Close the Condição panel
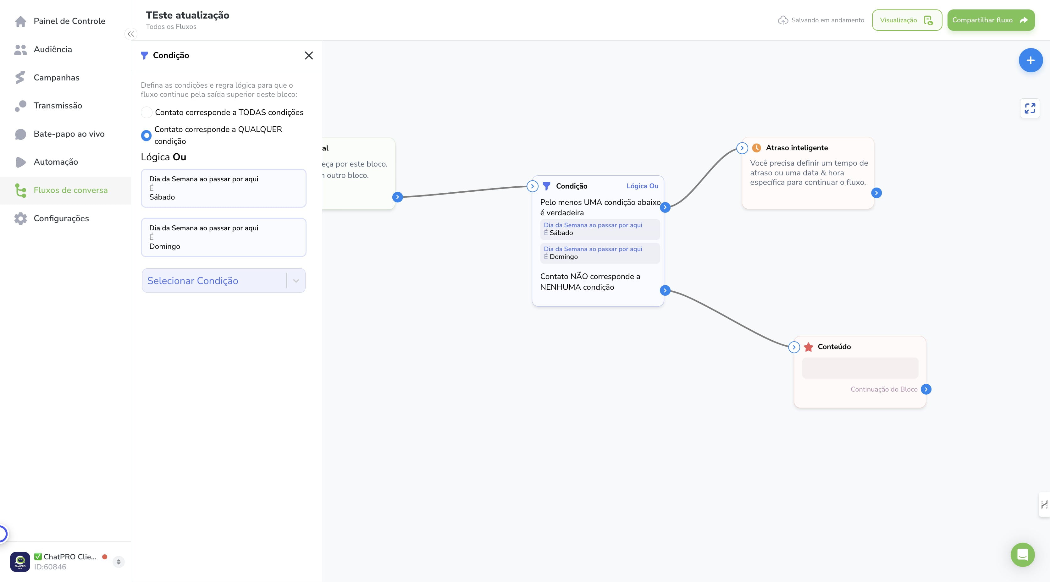This screenshot has width=1050, height=582. [x=309, y=55]
